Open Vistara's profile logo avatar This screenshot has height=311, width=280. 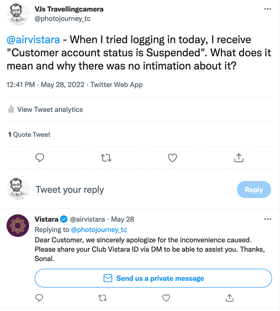(18, 225)
